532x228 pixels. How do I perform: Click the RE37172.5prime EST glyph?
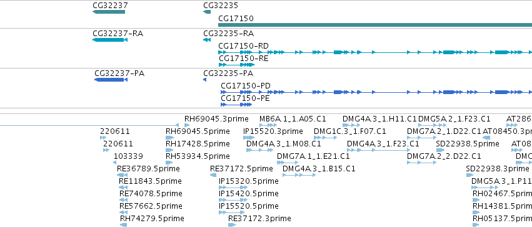click(213, 175)
